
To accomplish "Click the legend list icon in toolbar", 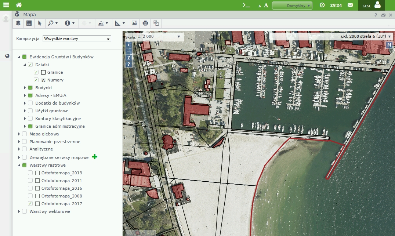I will coord(29,23).
